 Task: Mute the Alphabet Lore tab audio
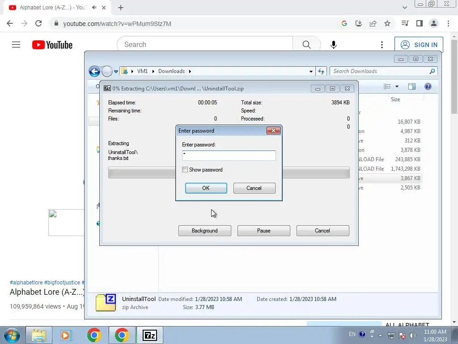[x=94, y=8]
